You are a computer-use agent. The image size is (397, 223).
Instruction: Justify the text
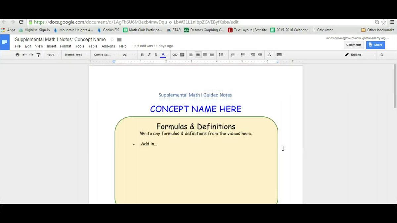pyautogui.click(x=212, y=55)
